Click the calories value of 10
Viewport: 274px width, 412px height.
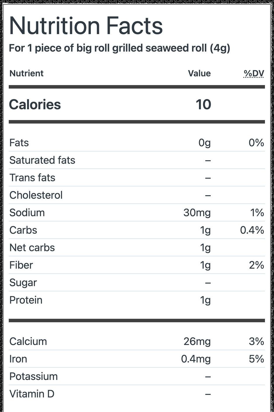point(203,105)
